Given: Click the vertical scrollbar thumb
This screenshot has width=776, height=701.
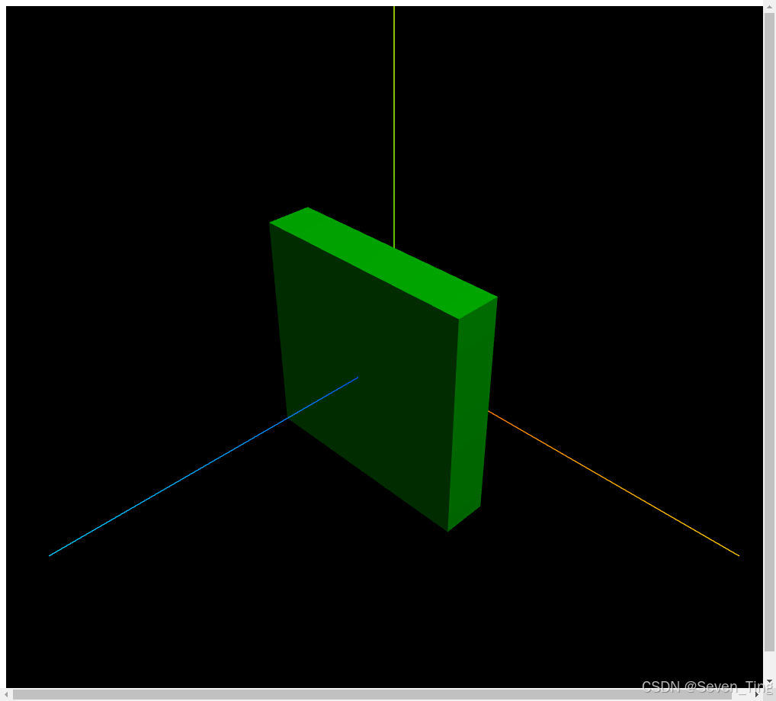Looking at the screenshot, I should point(770,332).
